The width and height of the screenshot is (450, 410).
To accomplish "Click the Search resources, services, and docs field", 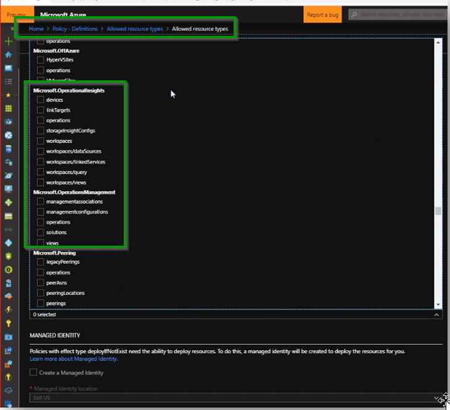I will coord(399,14).
